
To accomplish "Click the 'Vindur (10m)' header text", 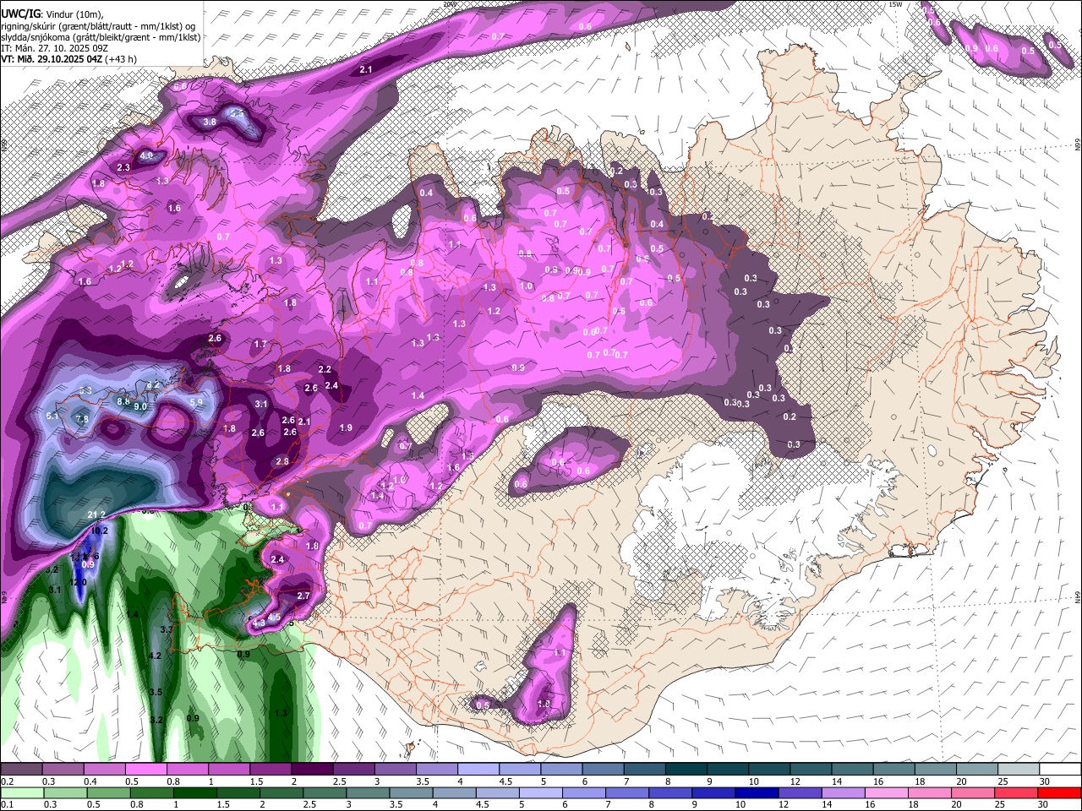I will click(x=74, y=14).
